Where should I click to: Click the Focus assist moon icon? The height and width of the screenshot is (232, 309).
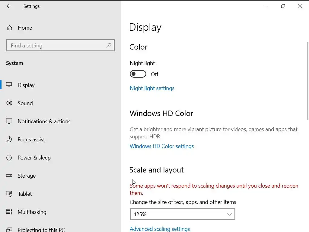coord(9,140)
